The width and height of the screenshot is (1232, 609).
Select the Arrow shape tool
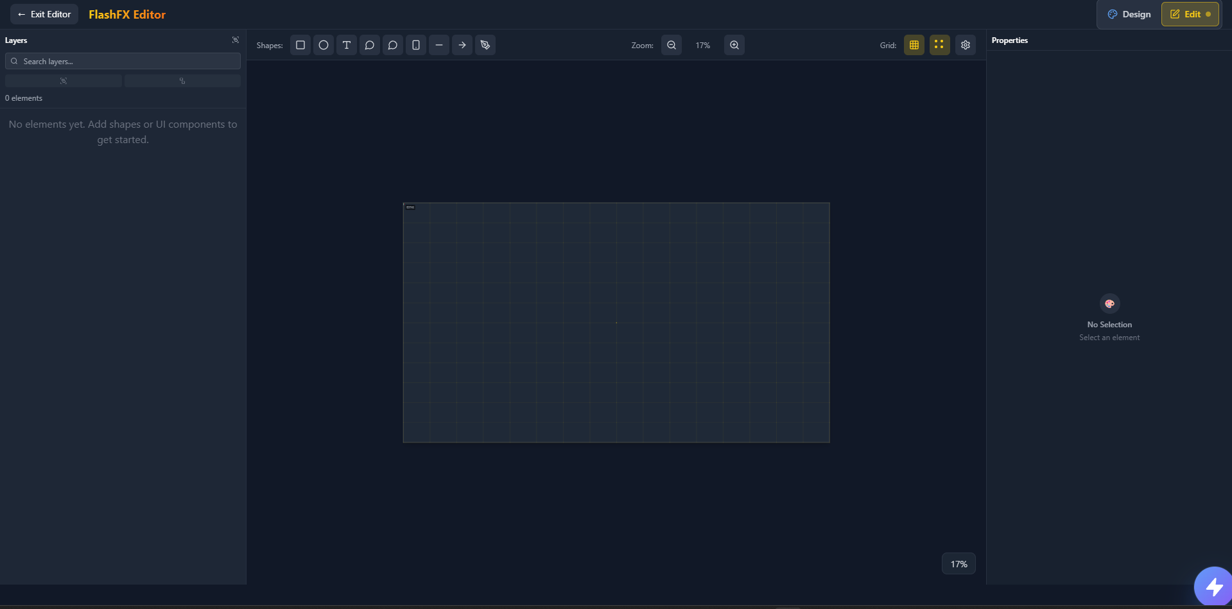click(462, 45)
